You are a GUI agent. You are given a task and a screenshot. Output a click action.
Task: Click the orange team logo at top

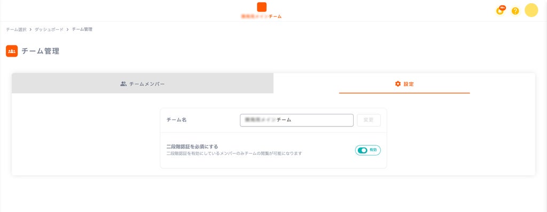click(x=262, y=7)
